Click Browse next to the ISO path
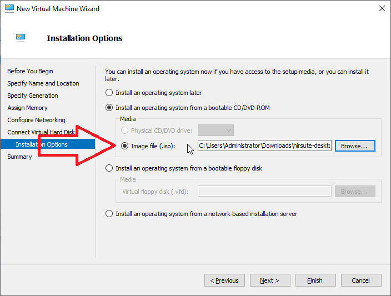 click(354, 146)
